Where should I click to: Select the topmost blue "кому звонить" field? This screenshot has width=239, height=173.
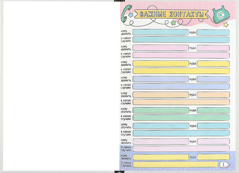[160, 32]
